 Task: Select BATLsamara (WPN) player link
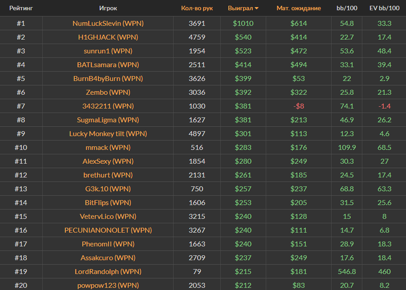[x=108, y=65]
